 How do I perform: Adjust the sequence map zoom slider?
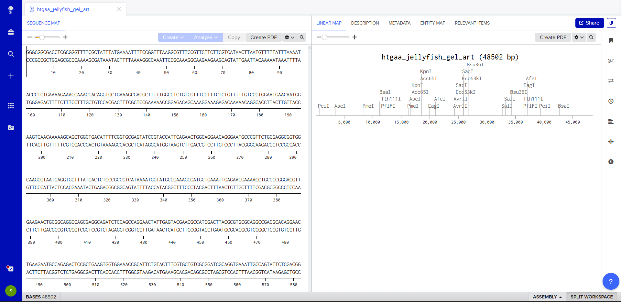pos(42,37)
